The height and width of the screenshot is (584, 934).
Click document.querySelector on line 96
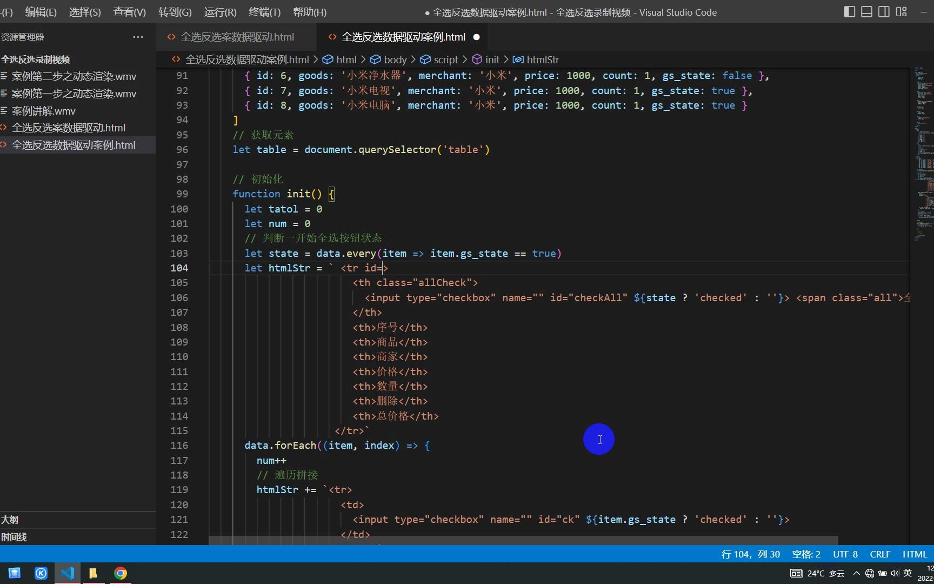click(x=370, y=149)
